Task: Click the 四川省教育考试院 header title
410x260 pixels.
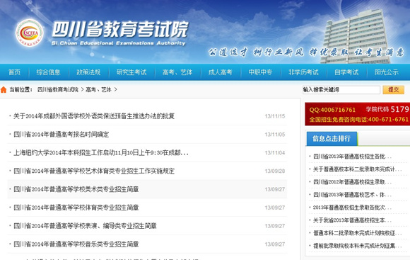Action: [x=120, y=29]
